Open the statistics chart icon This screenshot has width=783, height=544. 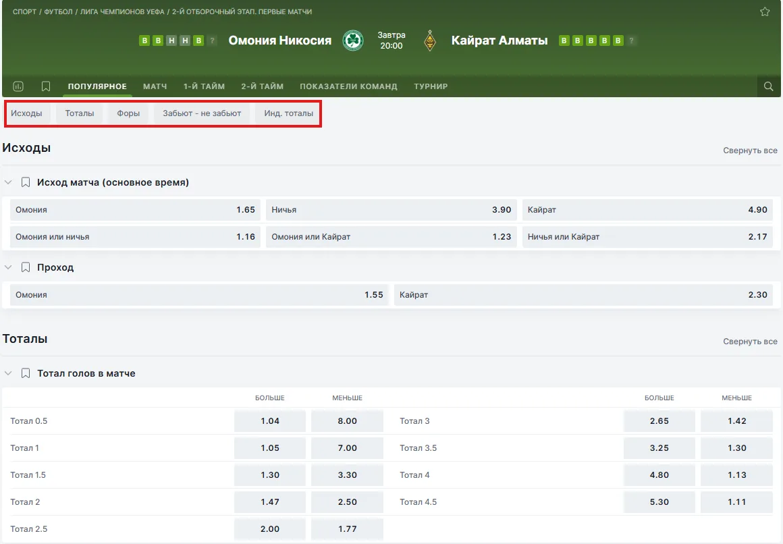click(18, 86)
